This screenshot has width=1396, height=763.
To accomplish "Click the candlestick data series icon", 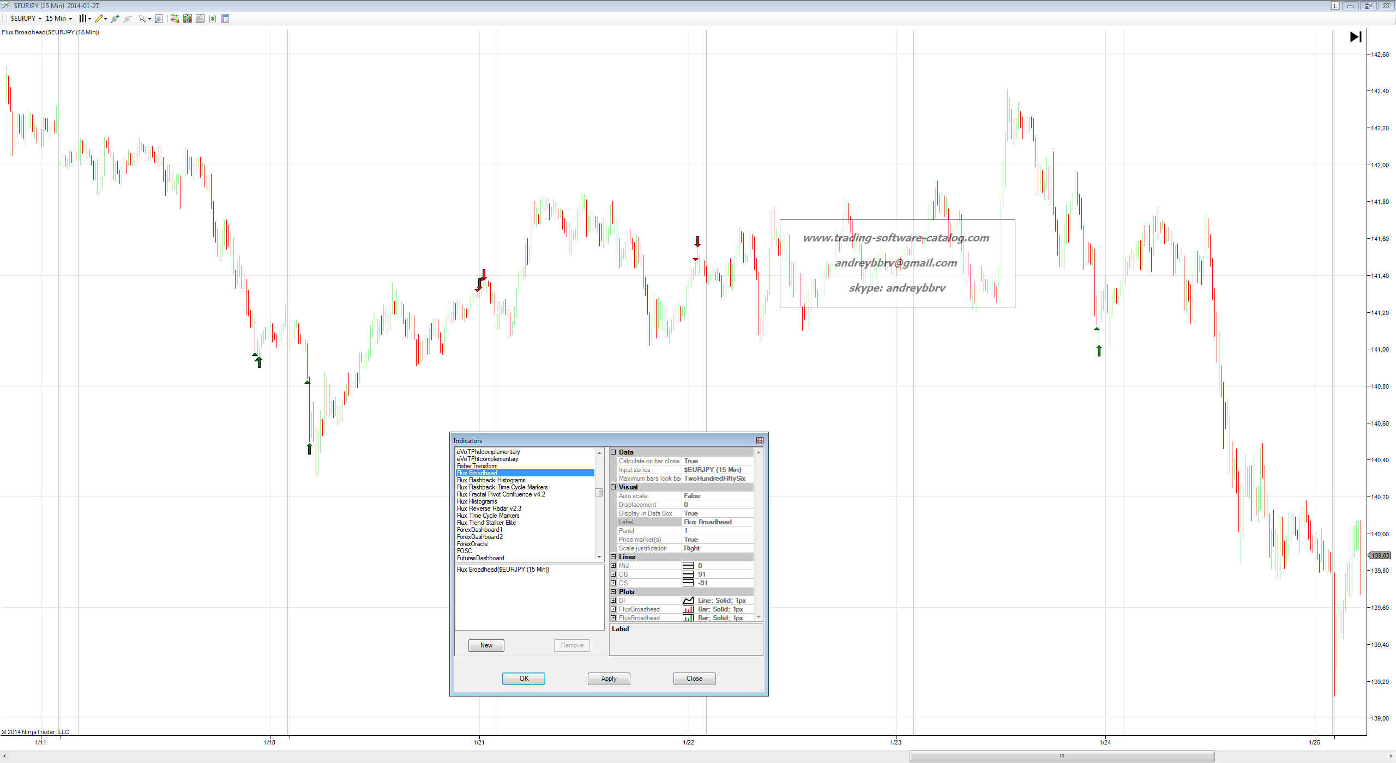I will (x=187, y=19).
